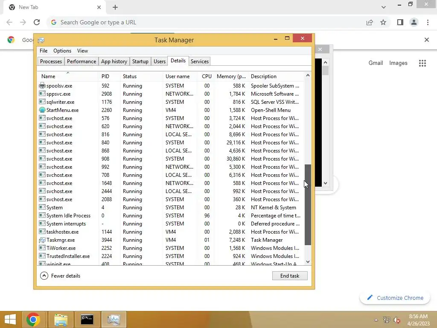Open Windows Start menu
This screenshot has width=437, height=328.
pyautogui.click(x=10, y=319)
